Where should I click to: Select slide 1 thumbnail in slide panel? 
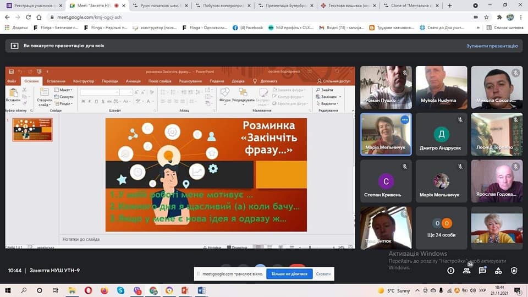coord(32,130)
